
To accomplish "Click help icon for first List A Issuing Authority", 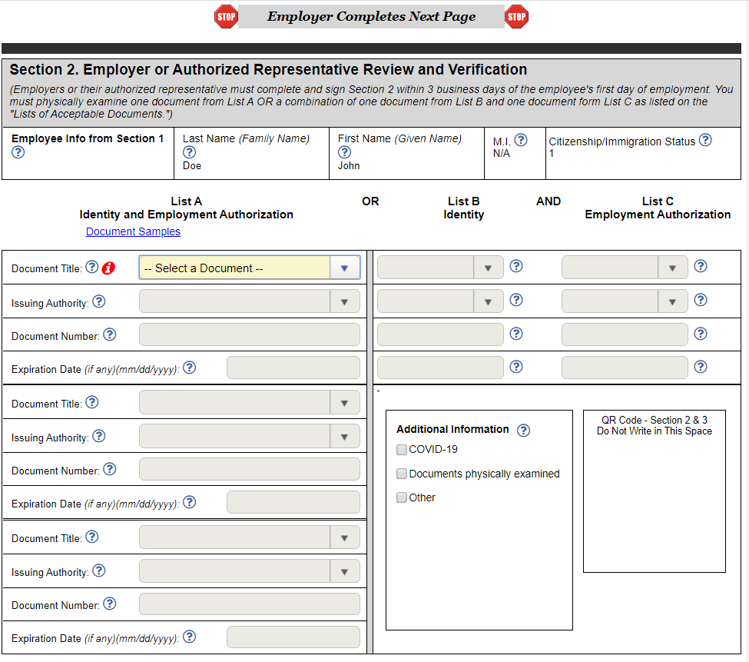I will point(98,301).
